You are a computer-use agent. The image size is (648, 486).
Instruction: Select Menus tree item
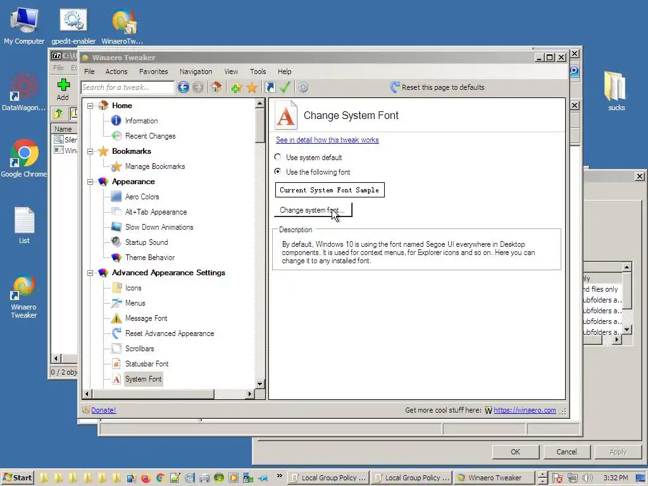(135, 303)
